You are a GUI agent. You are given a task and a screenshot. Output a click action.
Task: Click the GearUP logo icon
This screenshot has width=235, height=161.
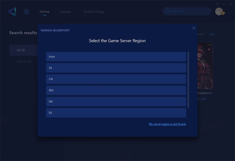click(12, 11)
